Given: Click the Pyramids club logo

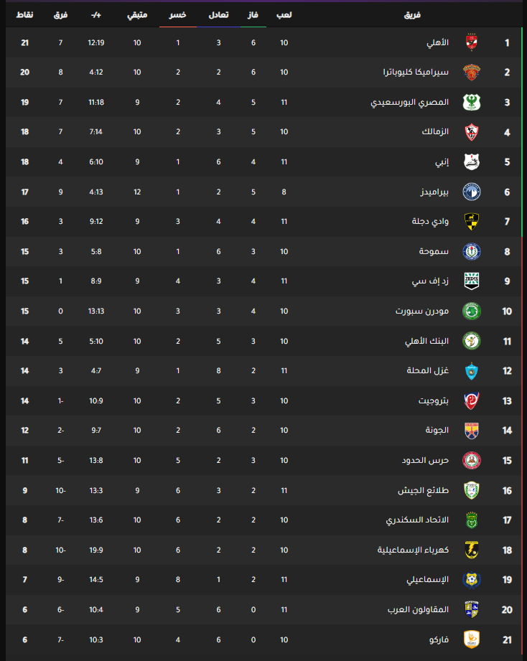Looking at the screenshot, I should (471, 192).
